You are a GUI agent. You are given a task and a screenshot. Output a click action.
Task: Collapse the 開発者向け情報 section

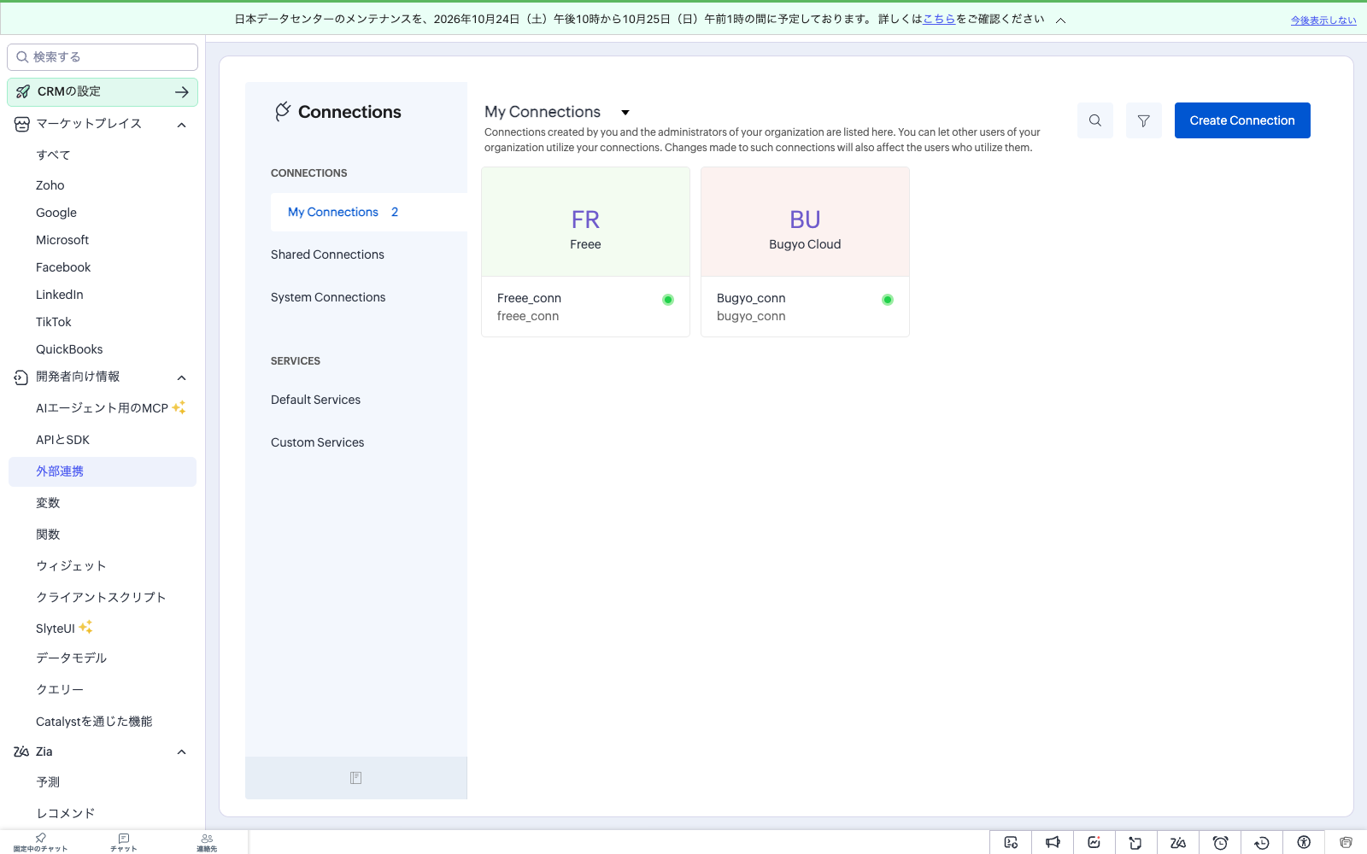pyautogui.click(x=181, y=377)
